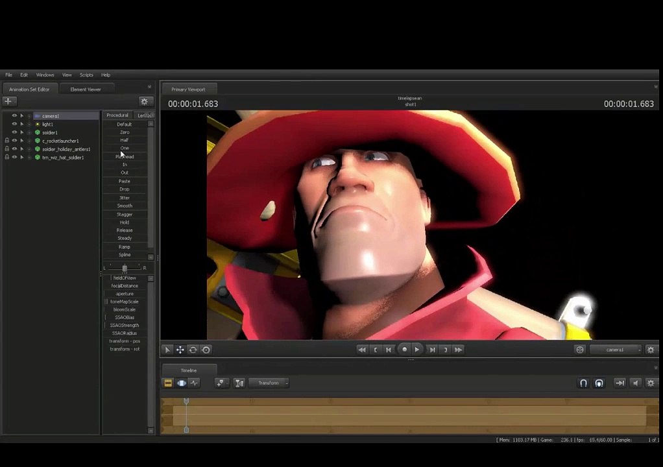Add a new animation set with plus
Image resolution: width=663 pixels, height=467 pixels.
coord(9,101)
